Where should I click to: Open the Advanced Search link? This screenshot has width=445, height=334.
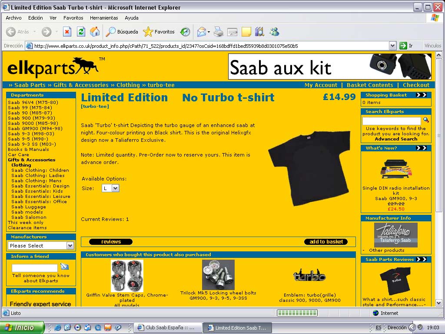(x=396, y=139)
